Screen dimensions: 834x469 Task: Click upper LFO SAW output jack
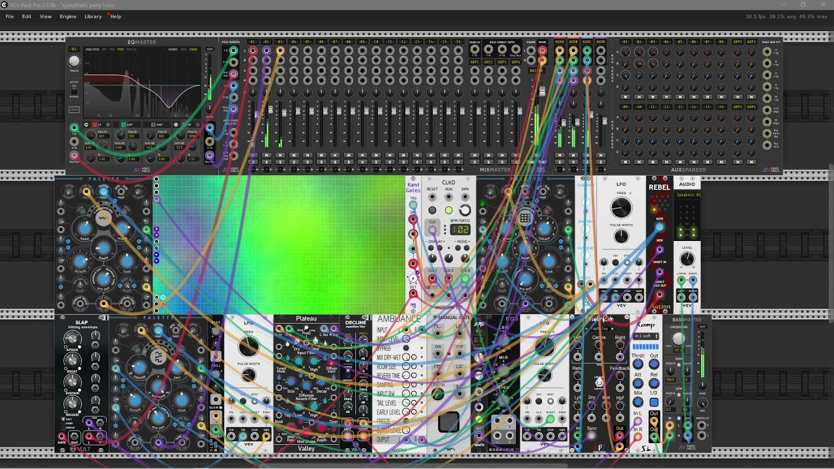point(627,297)
